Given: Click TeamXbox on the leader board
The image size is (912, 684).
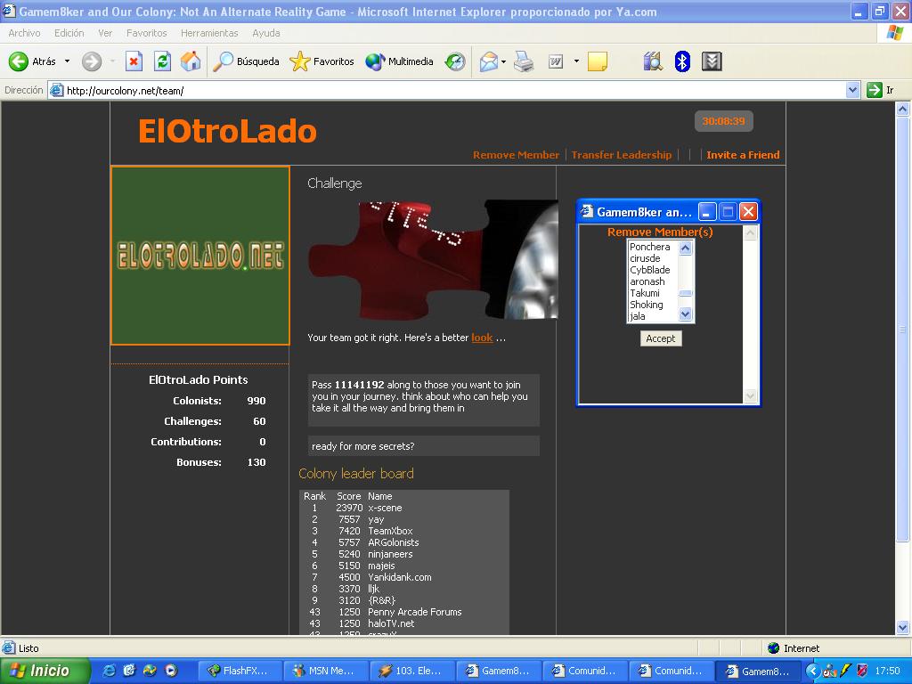Looking at the screenshot, I should coord(390,531).
